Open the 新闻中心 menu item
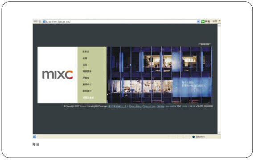The width and height of the screenshot is (254, 160). 87,84
